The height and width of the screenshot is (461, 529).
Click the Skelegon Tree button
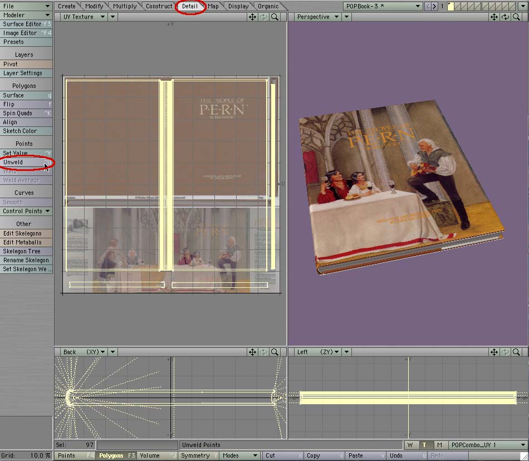click(26, 251)
